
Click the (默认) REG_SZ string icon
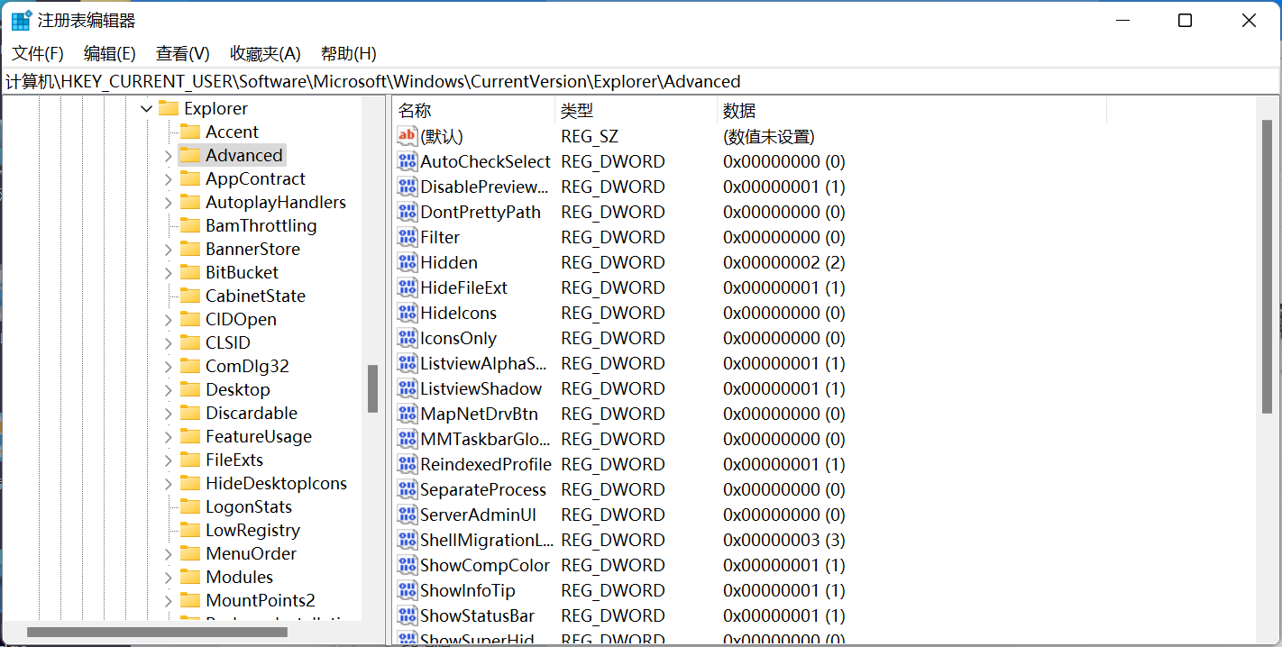(x=406, y=136)
